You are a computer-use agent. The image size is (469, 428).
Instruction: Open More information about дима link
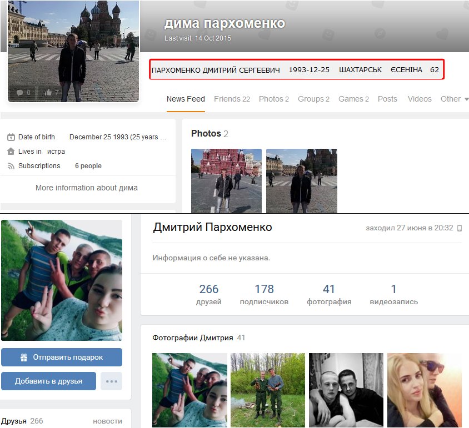[x=86, y=188]
